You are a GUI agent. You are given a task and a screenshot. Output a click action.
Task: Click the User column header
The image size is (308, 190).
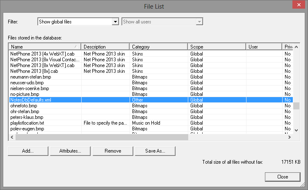[x=264, y=47]
